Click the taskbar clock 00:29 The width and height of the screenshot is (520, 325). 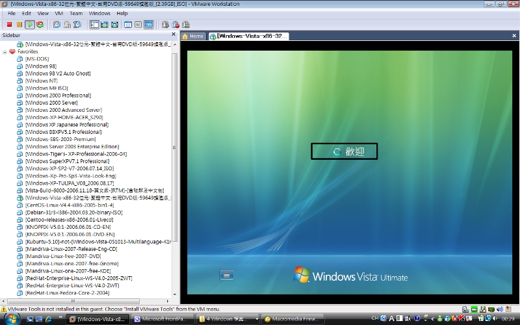pyautogui.click(x=508, y=318)
